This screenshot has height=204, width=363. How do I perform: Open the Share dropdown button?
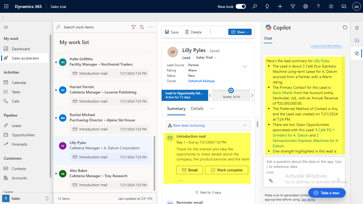[240, 32]
